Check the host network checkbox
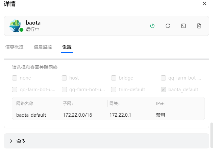The height and width of the screenshot is (161, 214). 64,78
